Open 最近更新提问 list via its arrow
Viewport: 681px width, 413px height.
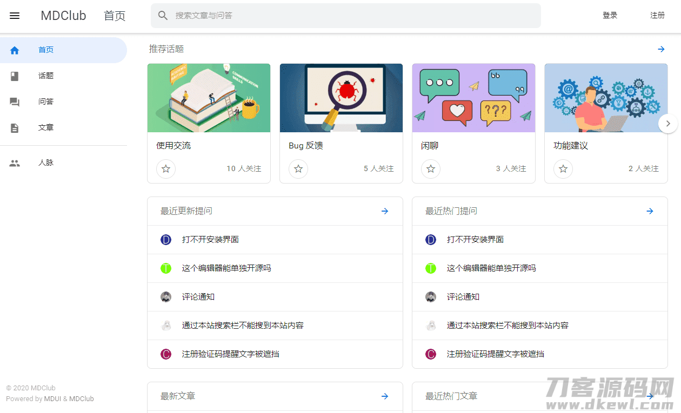[384, 211]
